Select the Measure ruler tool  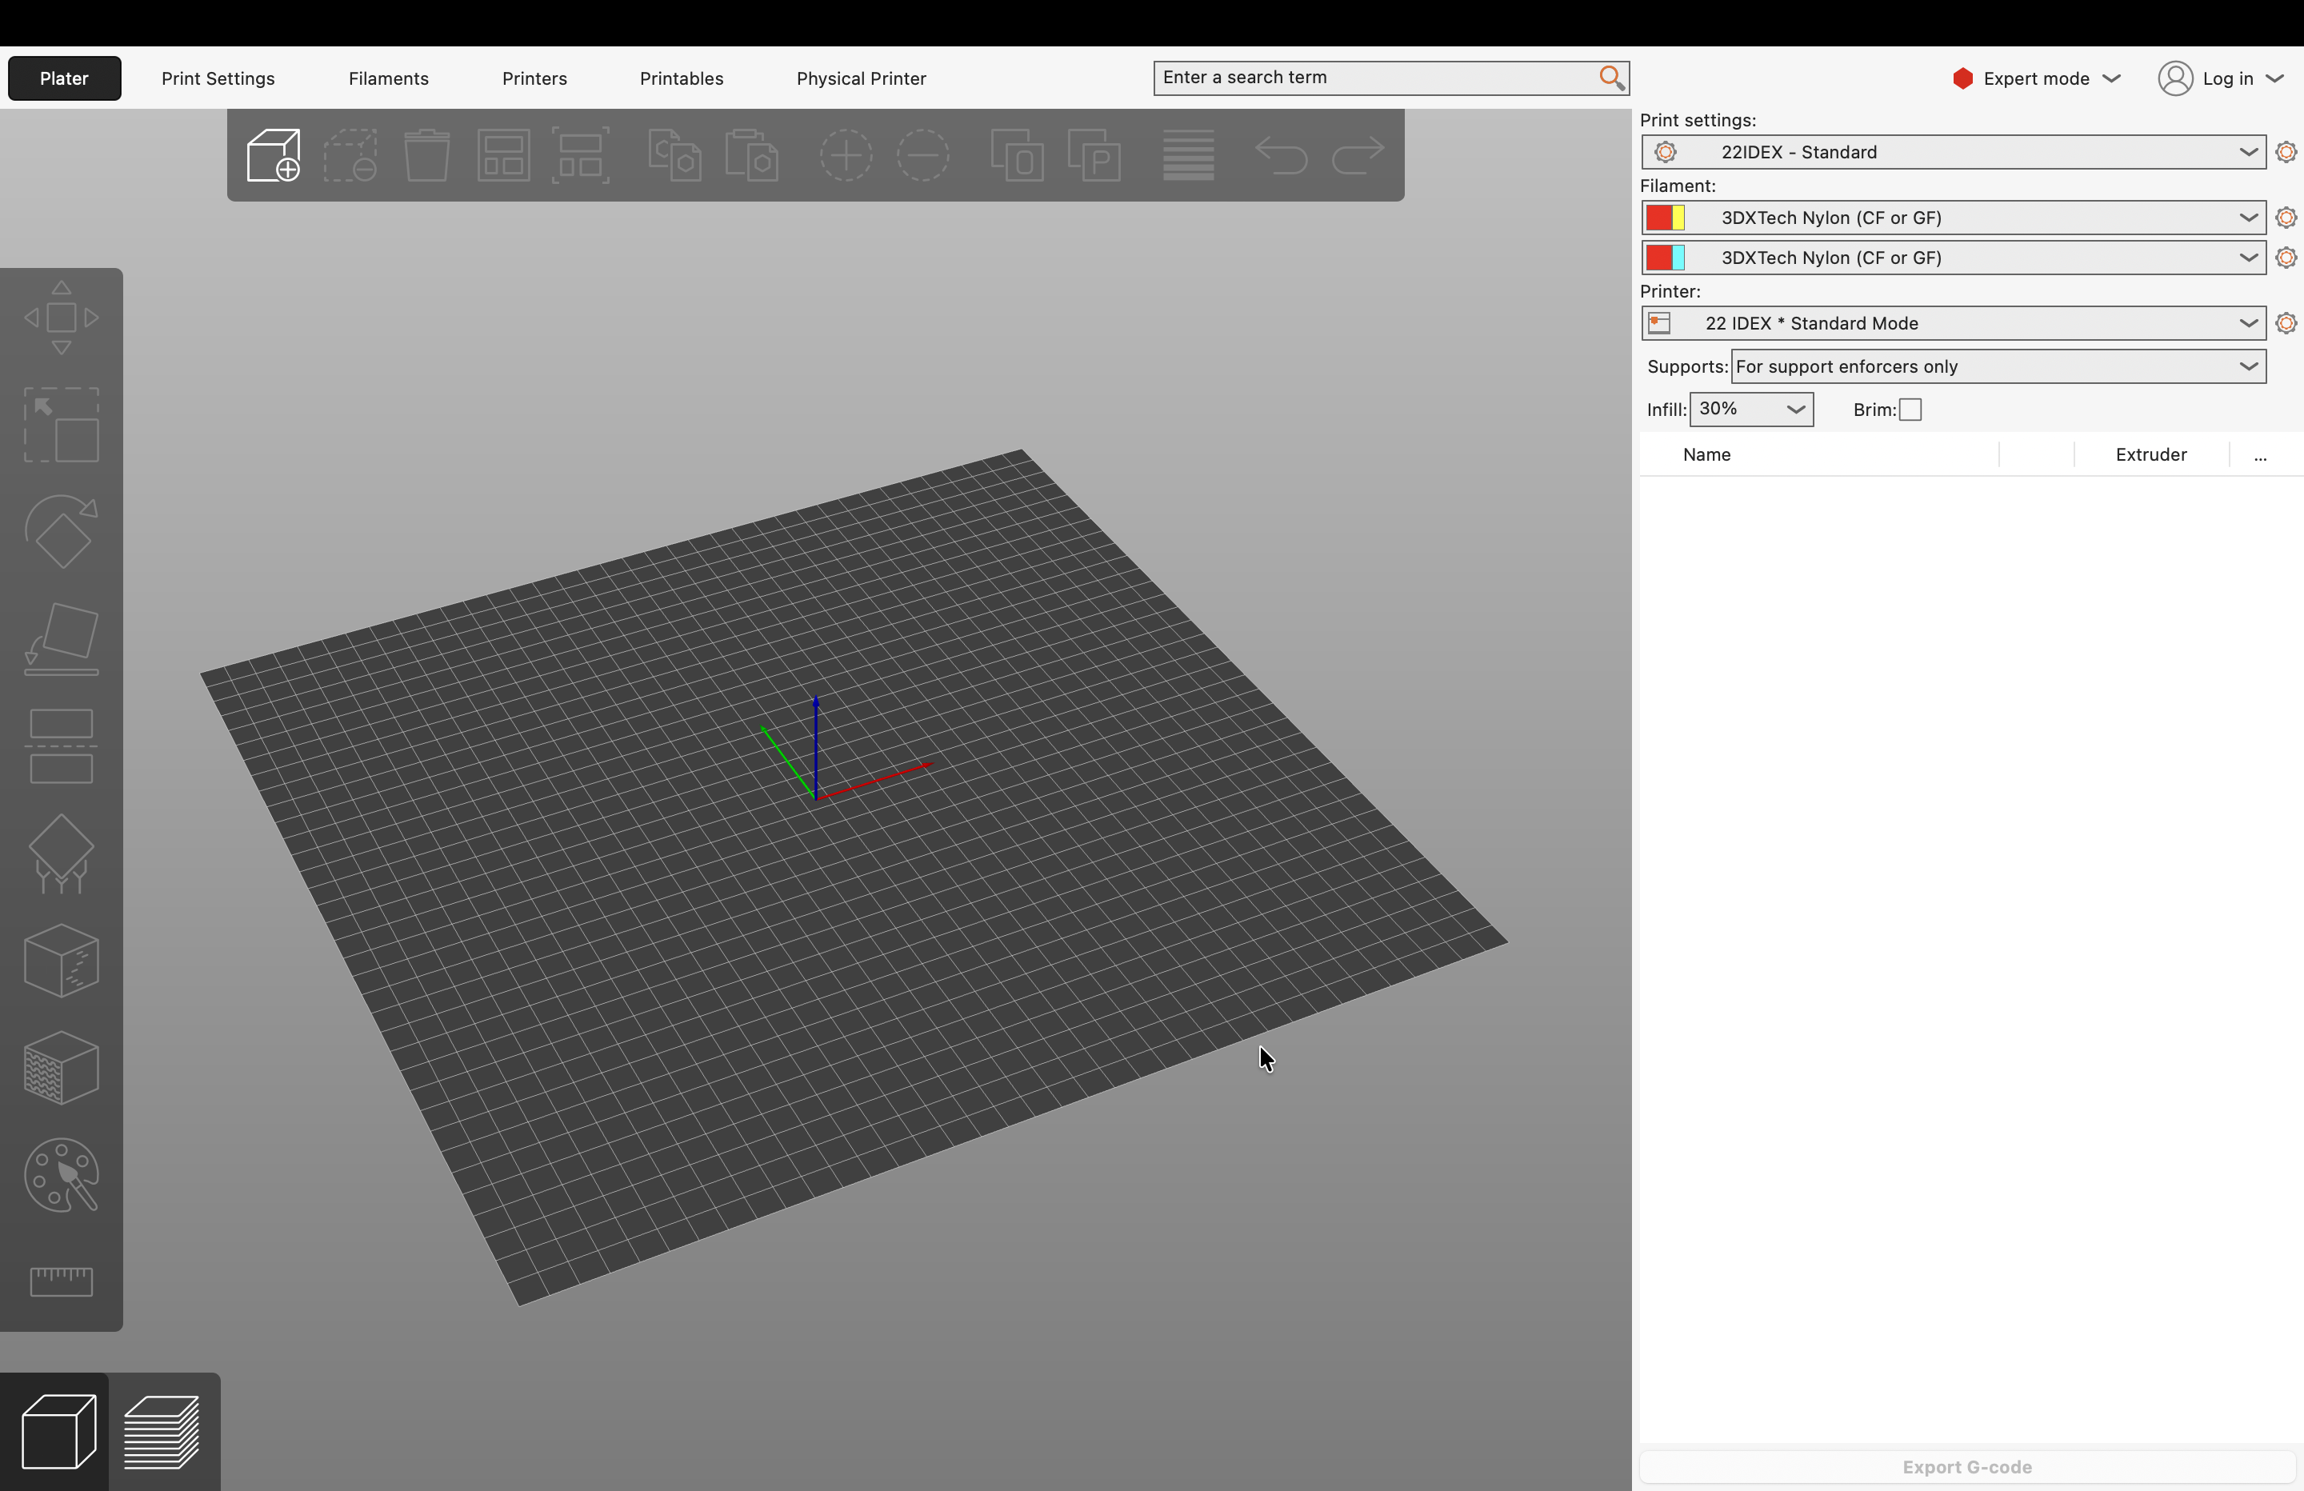(x=61, y=1282)
